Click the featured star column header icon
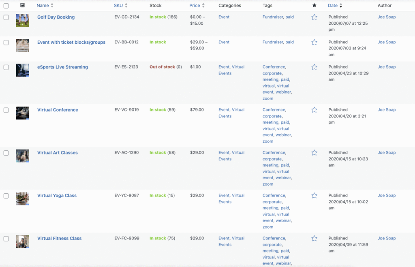 (x=314, y=6)
